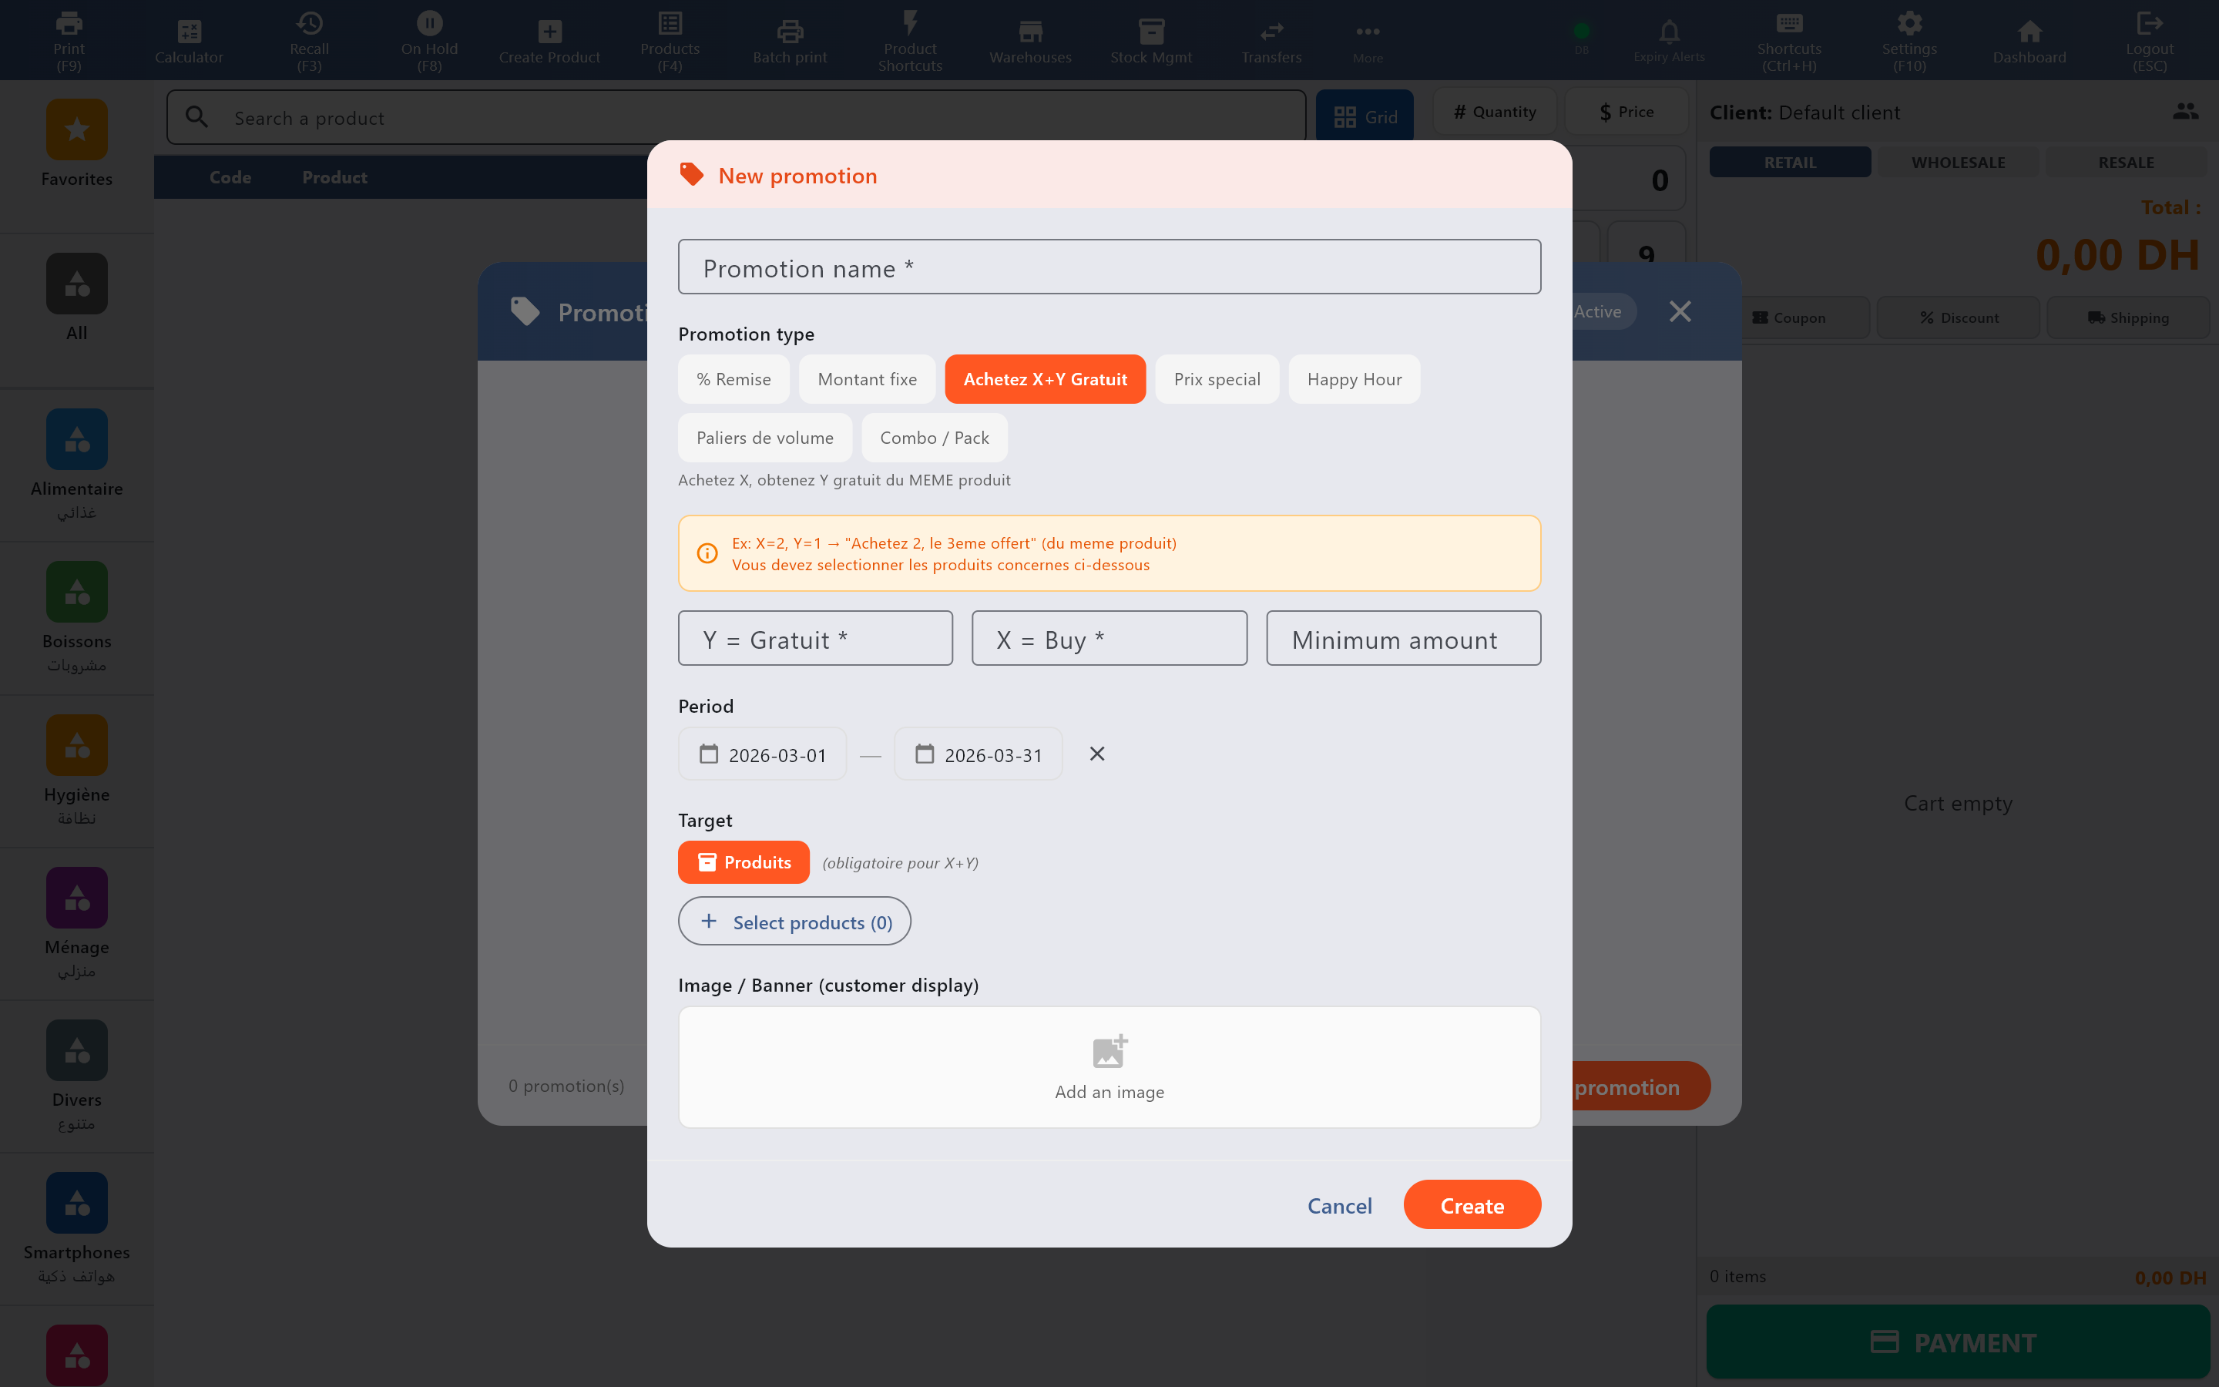Clear the period dates with the X icon

click(x=1096, y=754)
